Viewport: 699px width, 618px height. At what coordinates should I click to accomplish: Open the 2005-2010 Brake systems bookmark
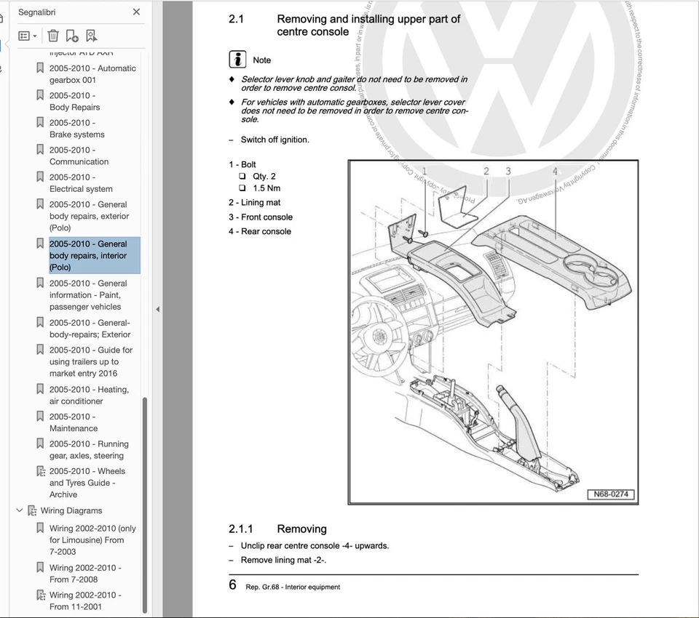(79, 128)
